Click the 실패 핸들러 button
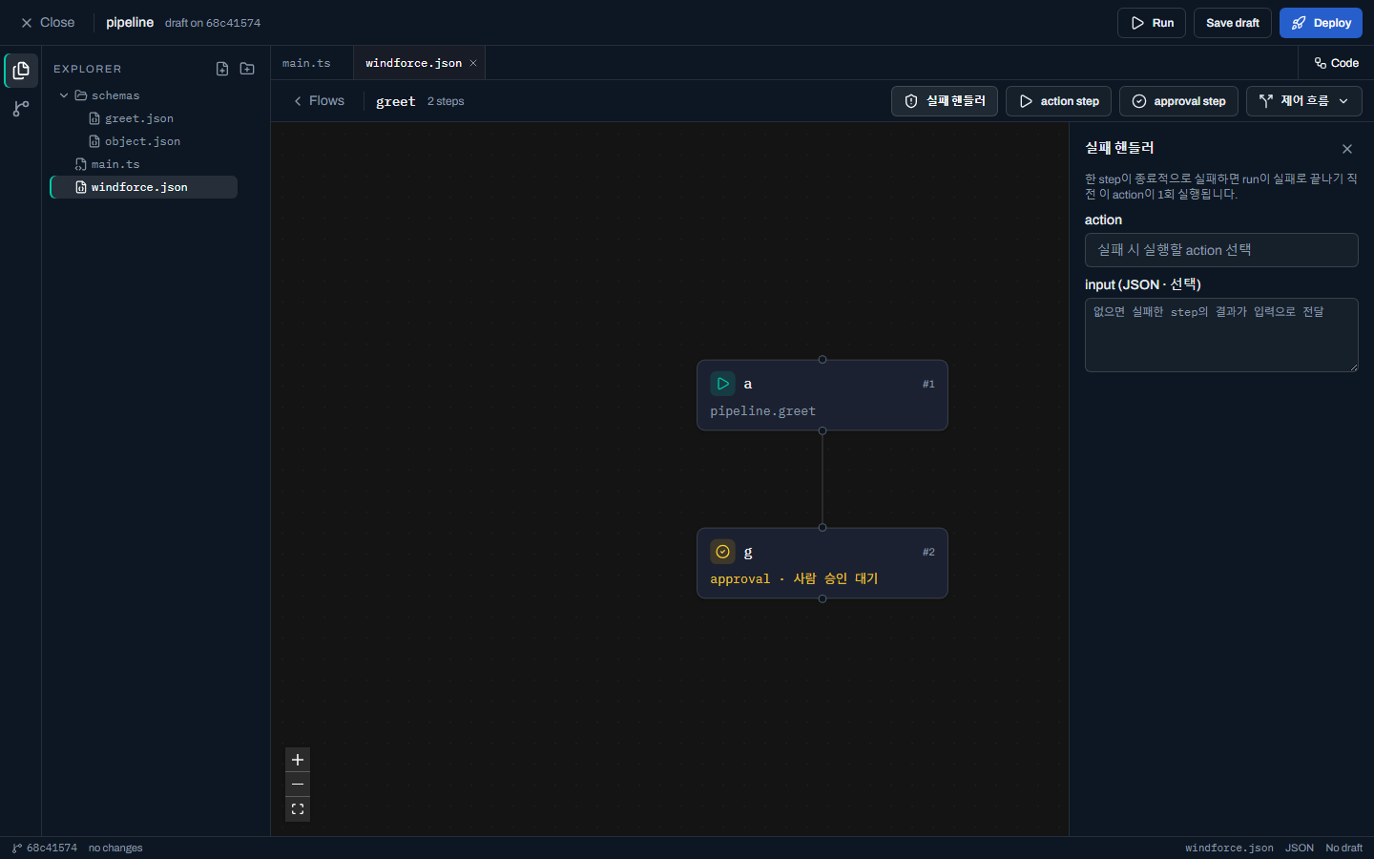1374x859 pixels. 945,101
